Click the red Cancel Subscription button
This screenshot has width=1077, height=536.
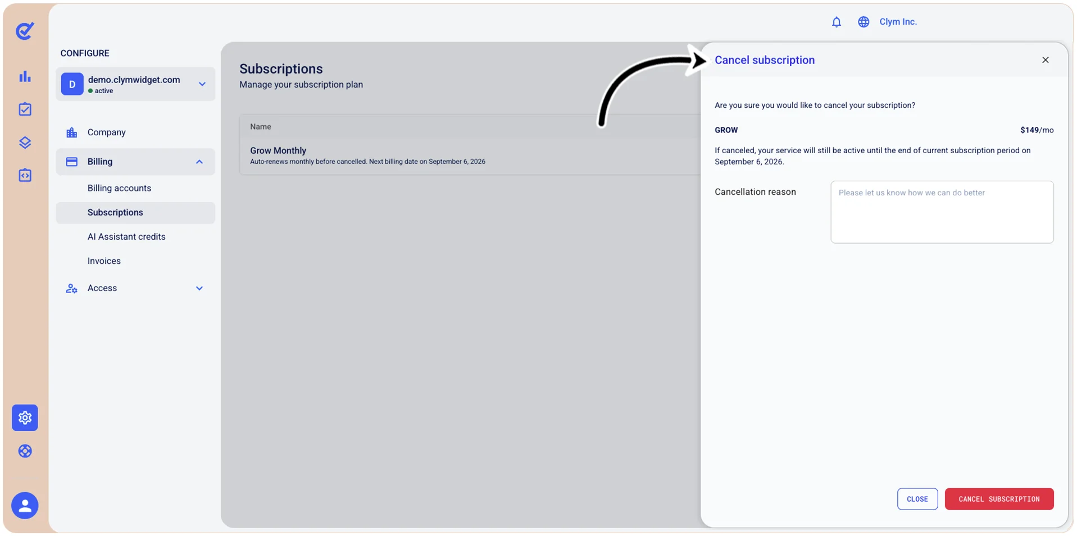(999, 499)
